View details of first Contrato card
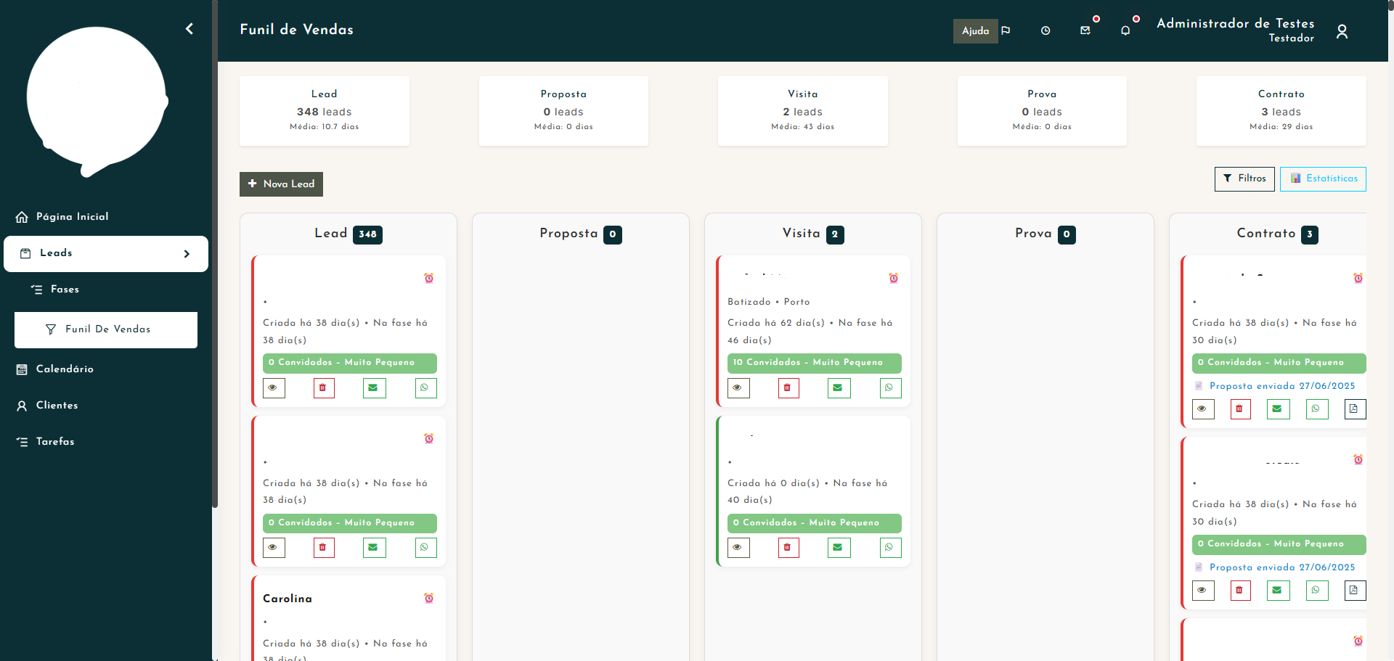The height and width of the screenshot is (661, 1394). tap(1202, 408)
